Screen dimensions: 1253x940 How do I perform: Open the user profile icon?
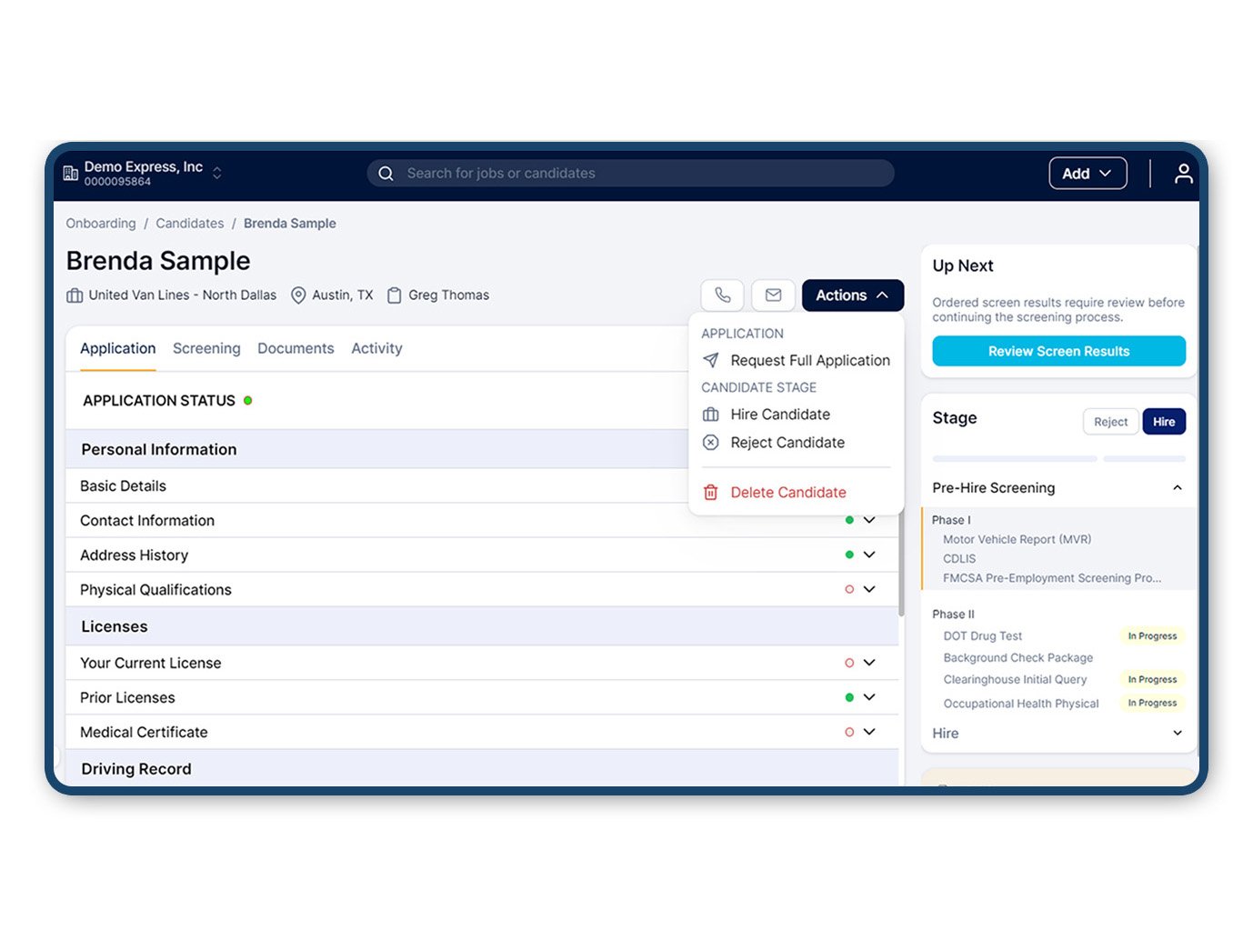(x=1183, y=174)
